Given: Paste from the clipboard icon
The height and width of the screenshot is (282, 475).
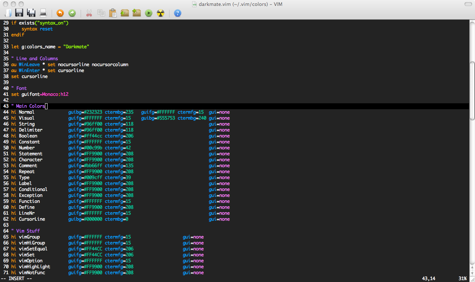Looking at the screenshot, I should 113,13.
